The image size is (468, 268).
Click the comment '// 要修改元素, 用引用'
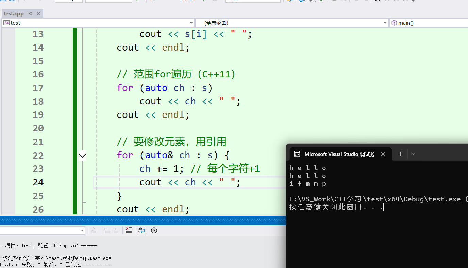[172, 142]
